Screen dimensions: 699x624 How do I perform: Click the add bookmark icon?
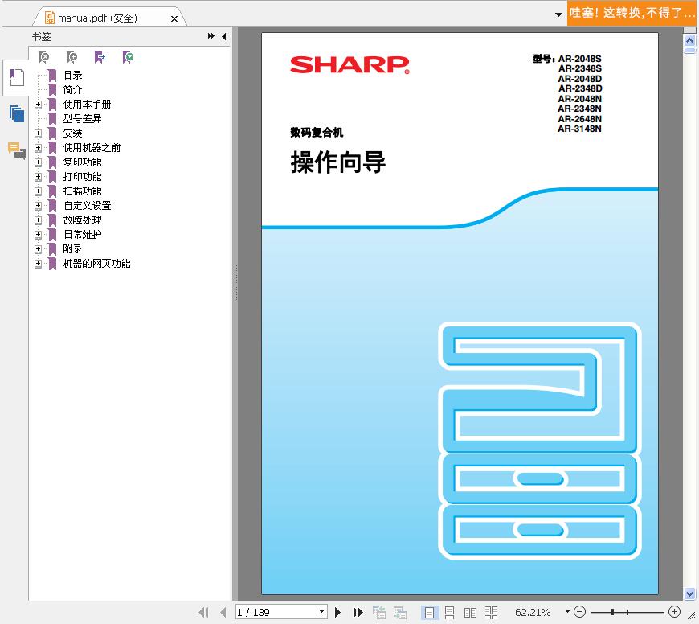pos(72,57)
